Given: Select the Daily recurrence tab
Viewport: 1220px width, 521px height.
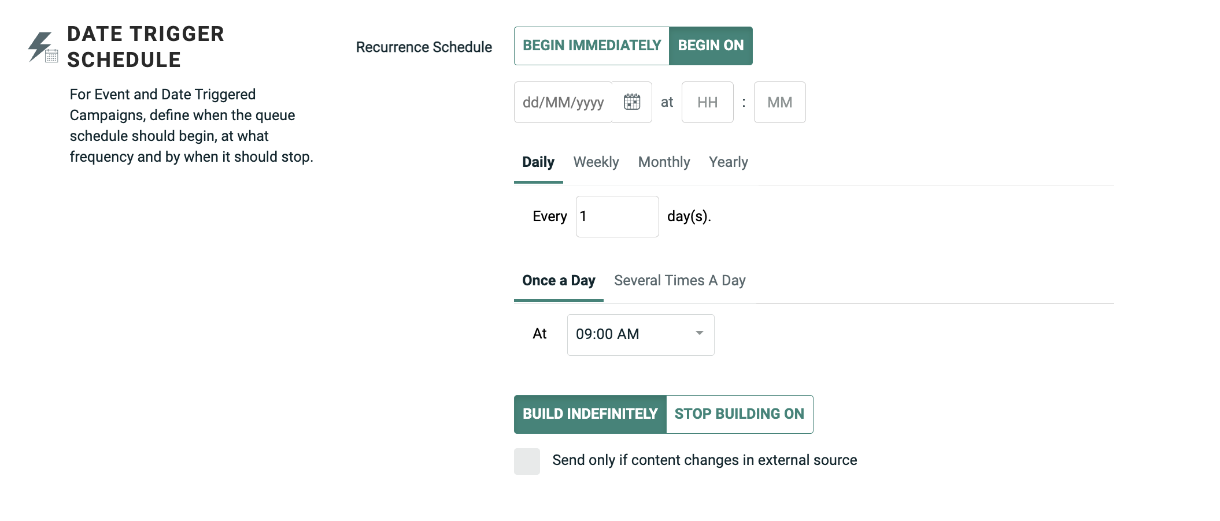Looking at the screenshot, I should tap(538, 162).
